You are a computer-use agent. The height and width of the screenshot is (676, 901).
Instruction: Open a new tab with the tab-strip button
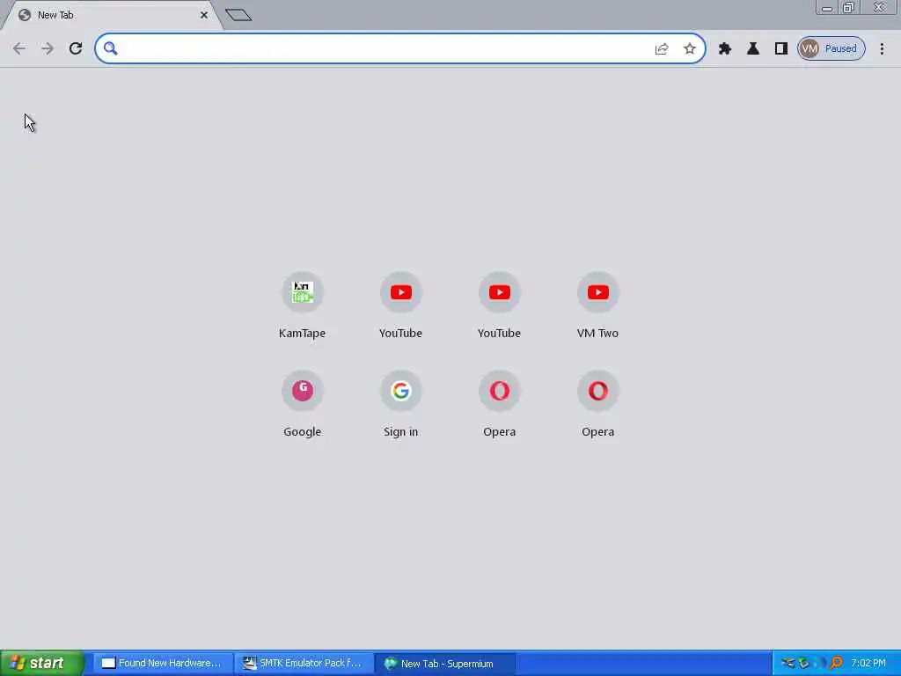click(238, 15)
